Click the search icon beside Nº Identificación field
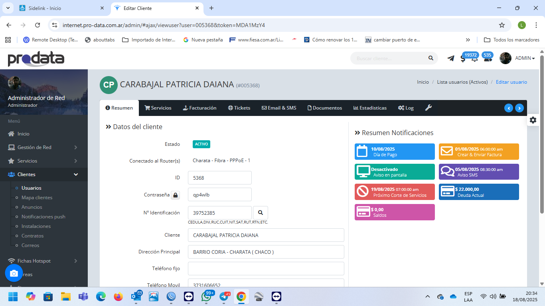This screenshot has height=306, width=545. (x=261, y=213)
